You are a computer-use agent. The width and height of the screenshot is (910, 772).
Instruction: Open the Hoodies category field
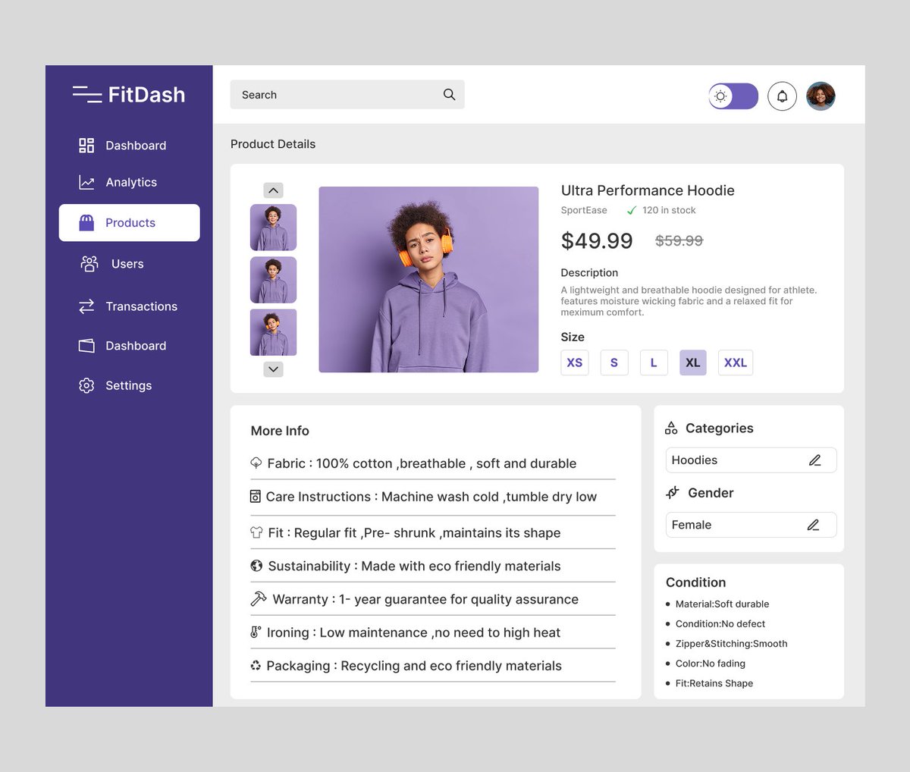click(x=751, y=460)
